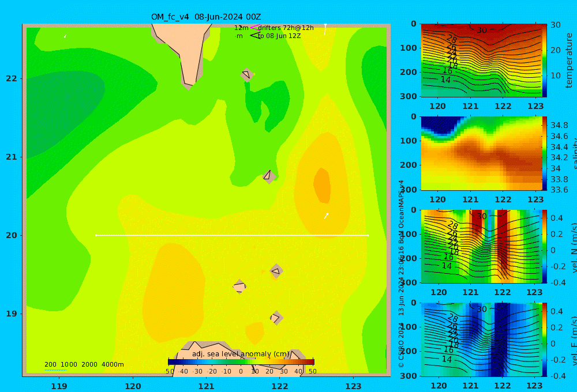
Task: Click the '33.6' salinity colorbar tick
Action: point(559,190)
